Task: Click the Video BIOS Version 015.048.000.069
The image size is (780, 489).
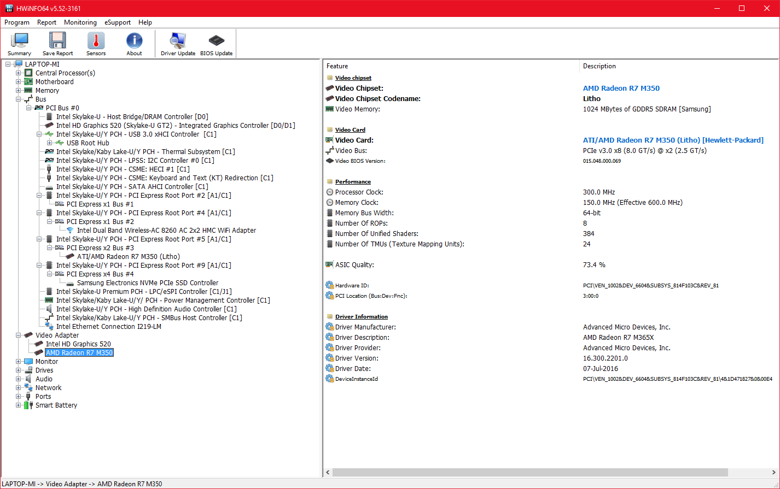Action: [x=602, y=161]
